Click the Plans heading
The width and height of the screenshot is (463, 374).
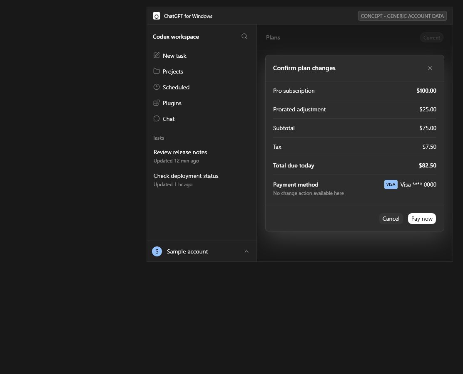(273, 37)
